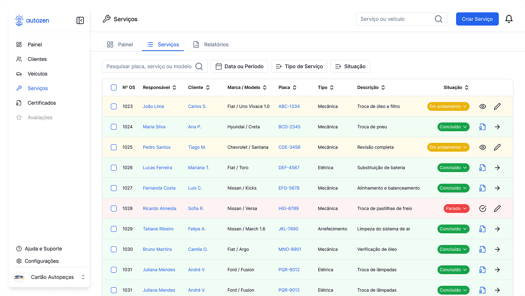The width and height of the screenshot is (525, 296).
Task: Open the notifications bell
Action: [x=509, y=19]
